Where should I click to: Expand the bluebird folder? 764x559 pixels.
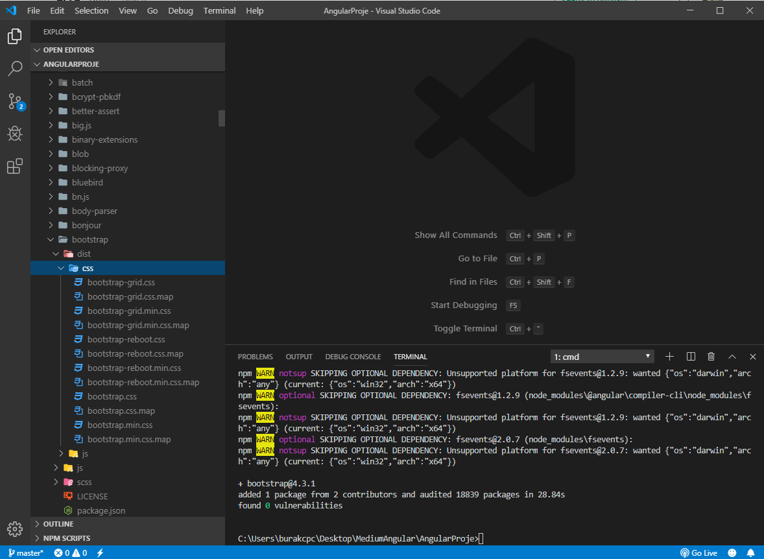[128, 182]
